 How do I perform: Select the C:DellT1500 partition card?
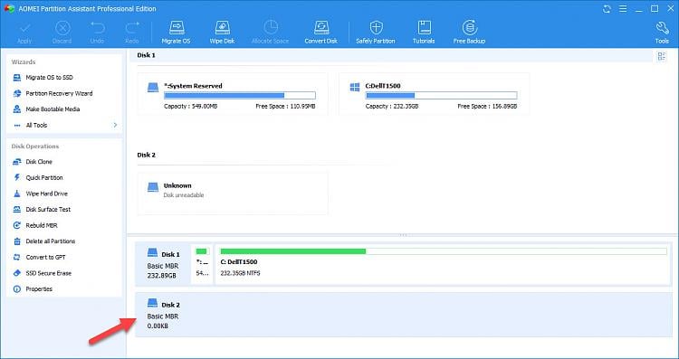(x=435, y=94)
